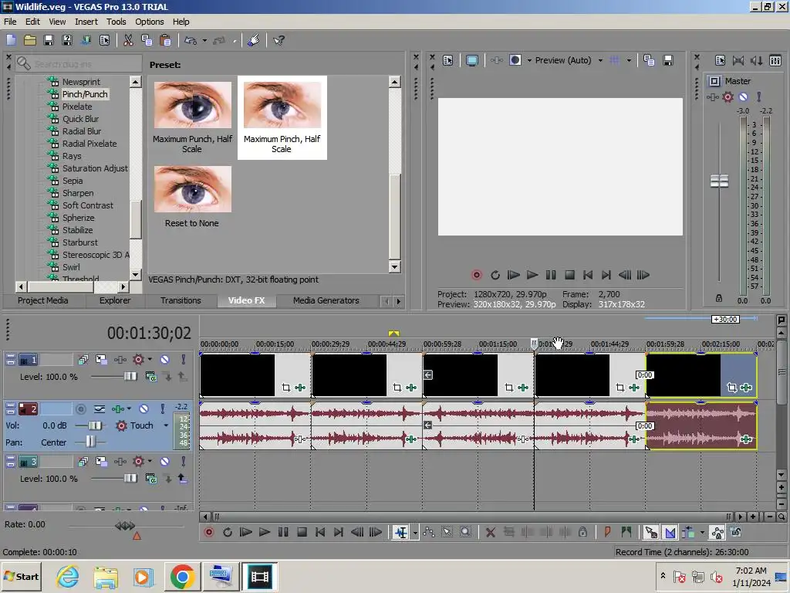Click the Normal edit tool in timeline toolbar
Image resolution: width=790 pixels, height=593 pixels.
(x=401, y=533)
